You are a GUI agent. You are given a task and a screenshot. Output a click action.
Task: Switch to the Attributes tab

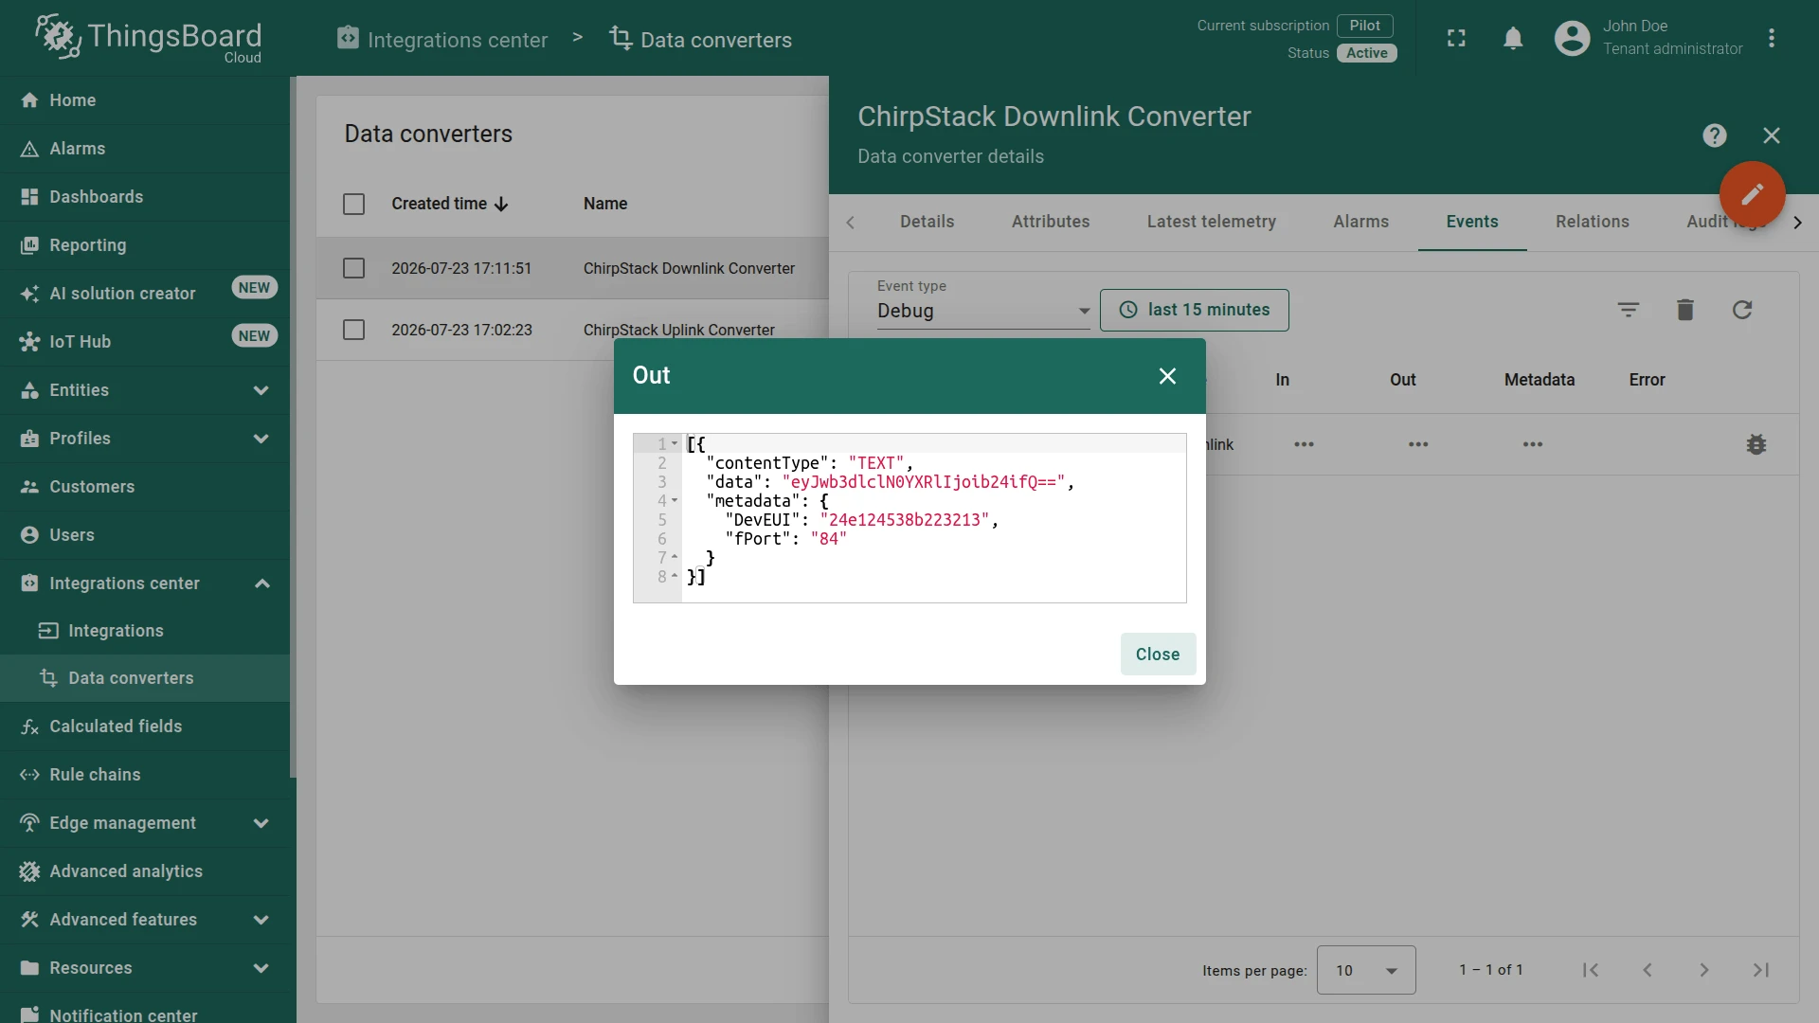(1050, 222)
